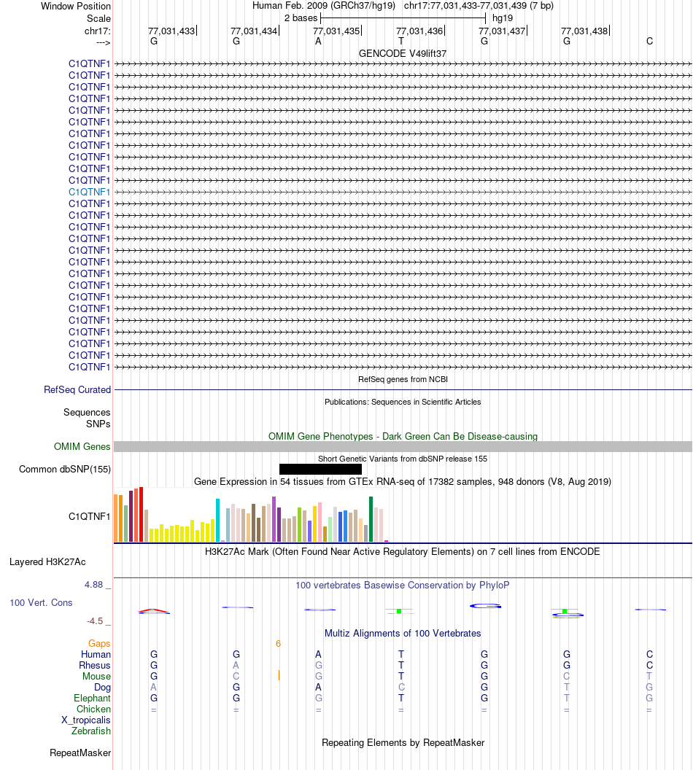Click the ---> strand direction arrow label
Viewport: 693px width, 770px height.
pyautogui.click(x=103, y=43)
